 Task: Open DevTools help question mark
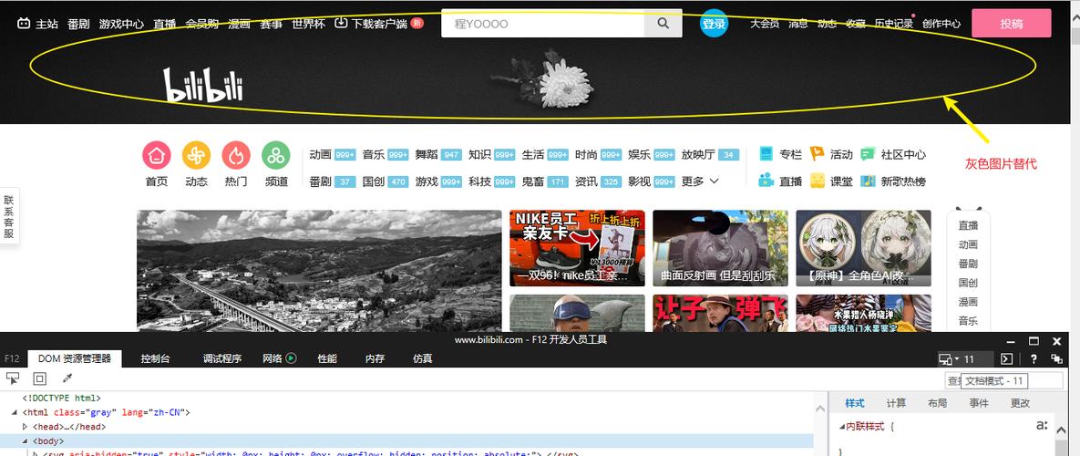pyautogui.click(x=1034, y=359)
